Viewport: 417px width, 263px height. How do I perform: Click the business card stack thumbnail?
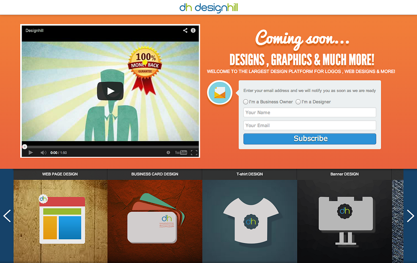tap(155, 218)
